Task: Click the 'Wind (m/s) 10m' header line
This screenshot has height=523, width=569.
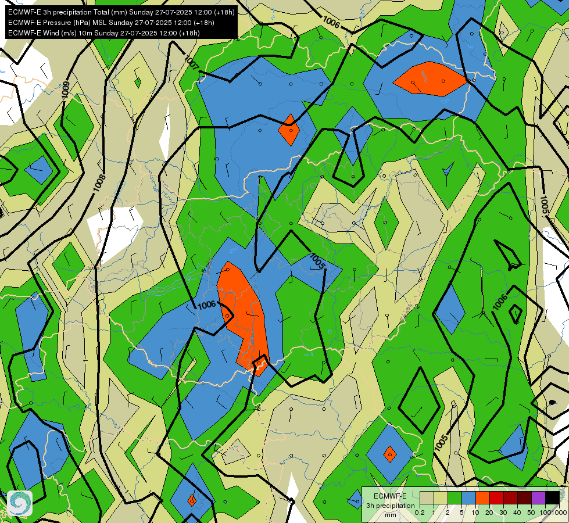Action: (104, 33)
